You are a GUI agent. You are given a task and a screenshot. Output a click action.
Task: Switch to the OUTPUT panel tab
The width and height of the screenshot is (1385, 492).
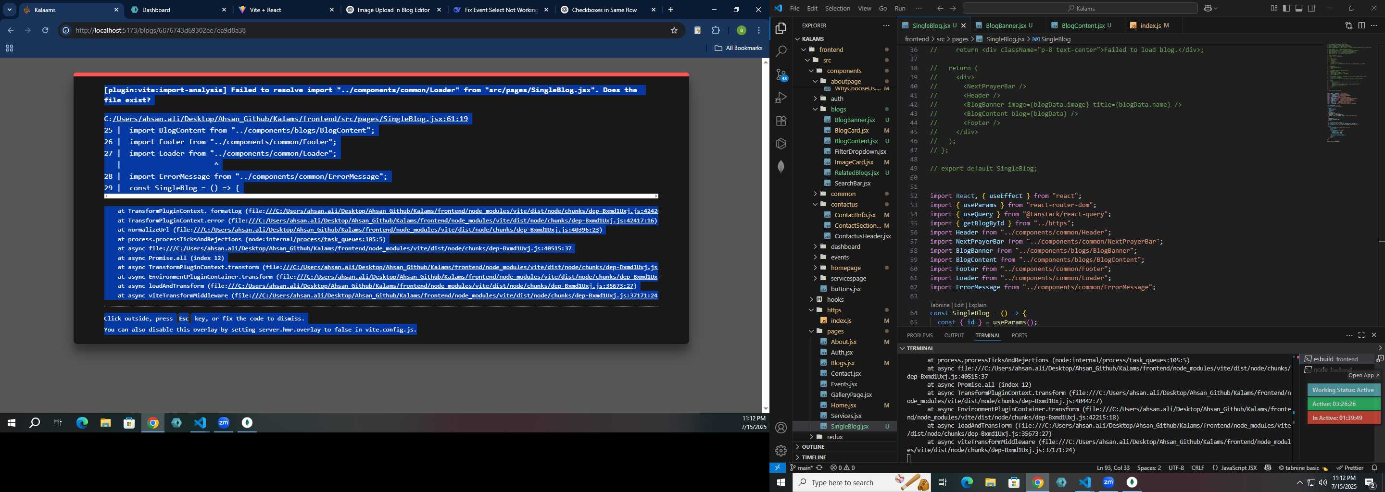coord(954,336)
